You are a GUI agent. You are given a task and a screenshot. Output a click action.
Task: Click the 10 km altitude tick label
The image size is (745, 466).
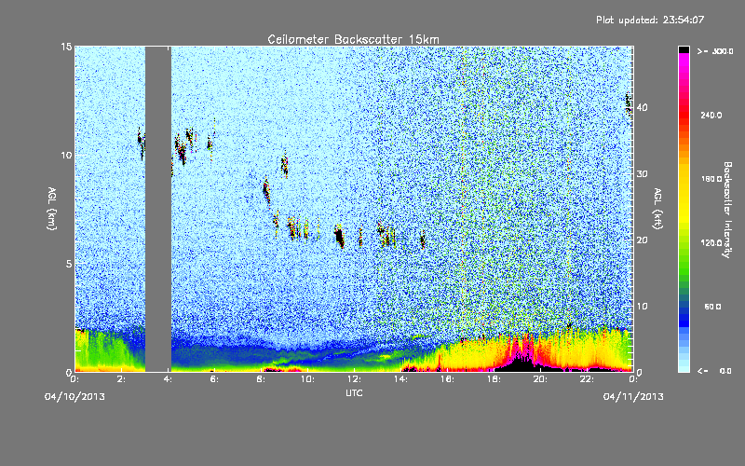point(66,156)
